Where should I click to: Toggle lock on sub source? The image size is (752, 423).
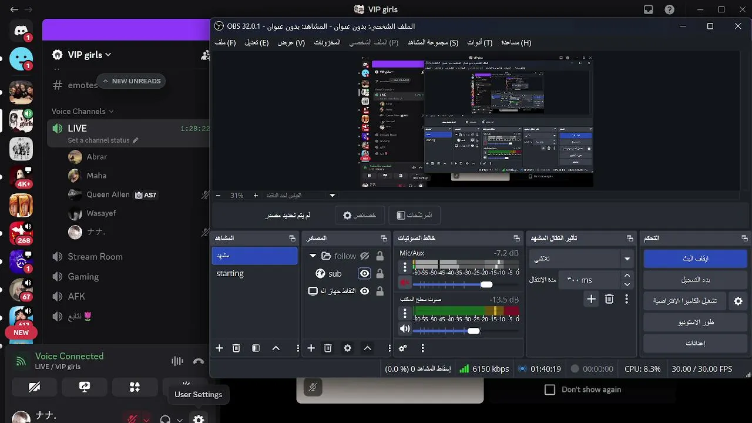tap(380, 273)
